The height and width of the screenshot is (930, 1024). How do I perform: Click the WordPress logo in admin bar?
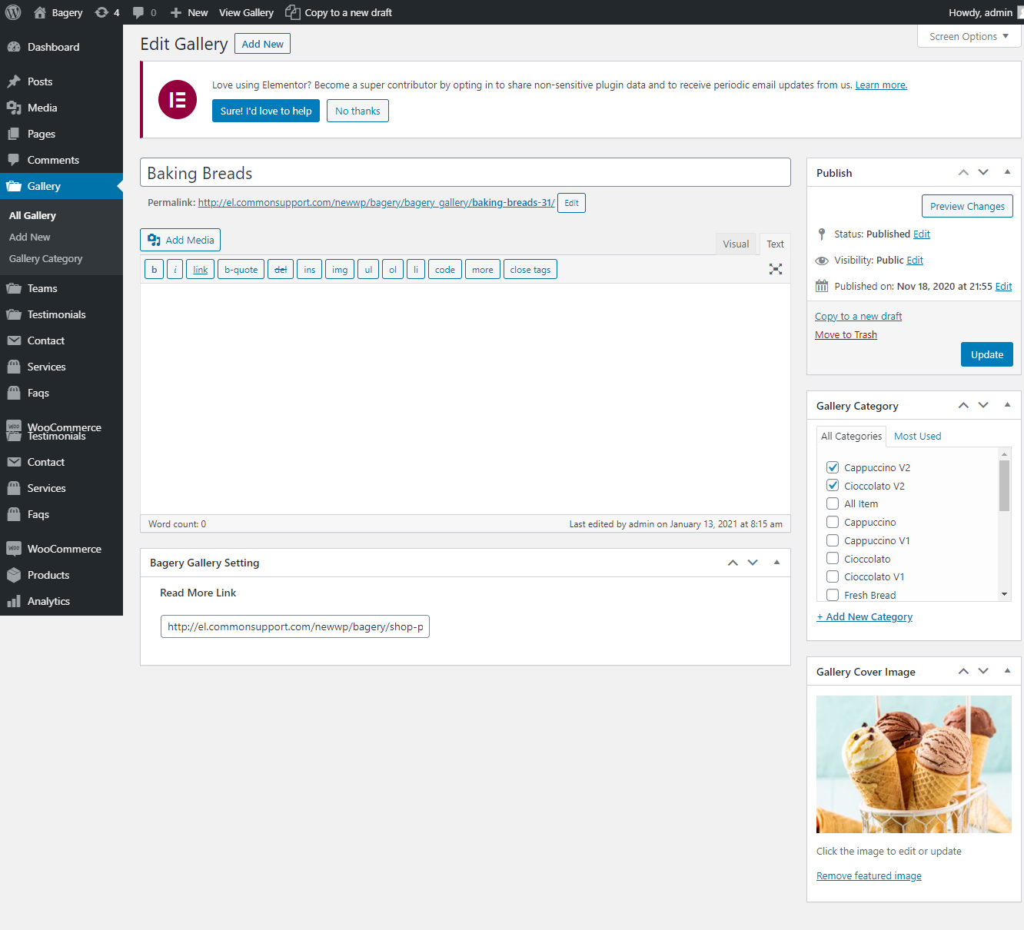pos(13,12)
